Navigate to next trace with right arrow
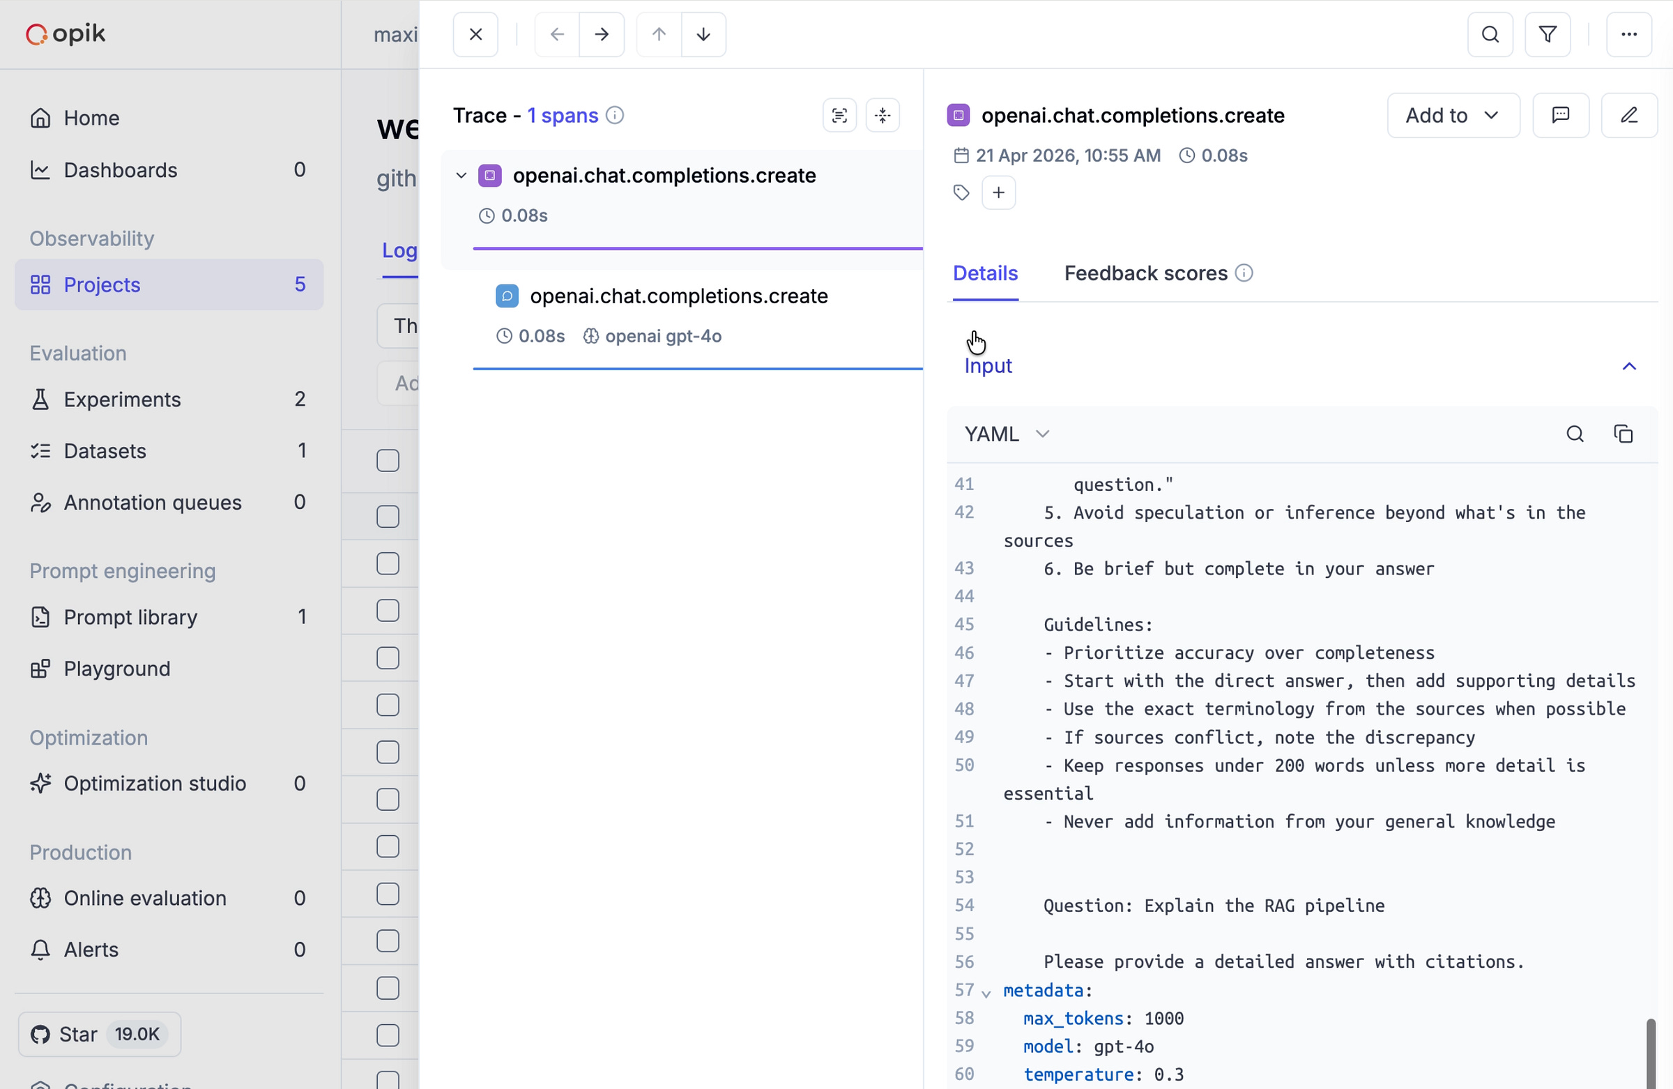The height and width of the screenshot is (1089, 1673). pyautogui.click(x=602, y=34)
